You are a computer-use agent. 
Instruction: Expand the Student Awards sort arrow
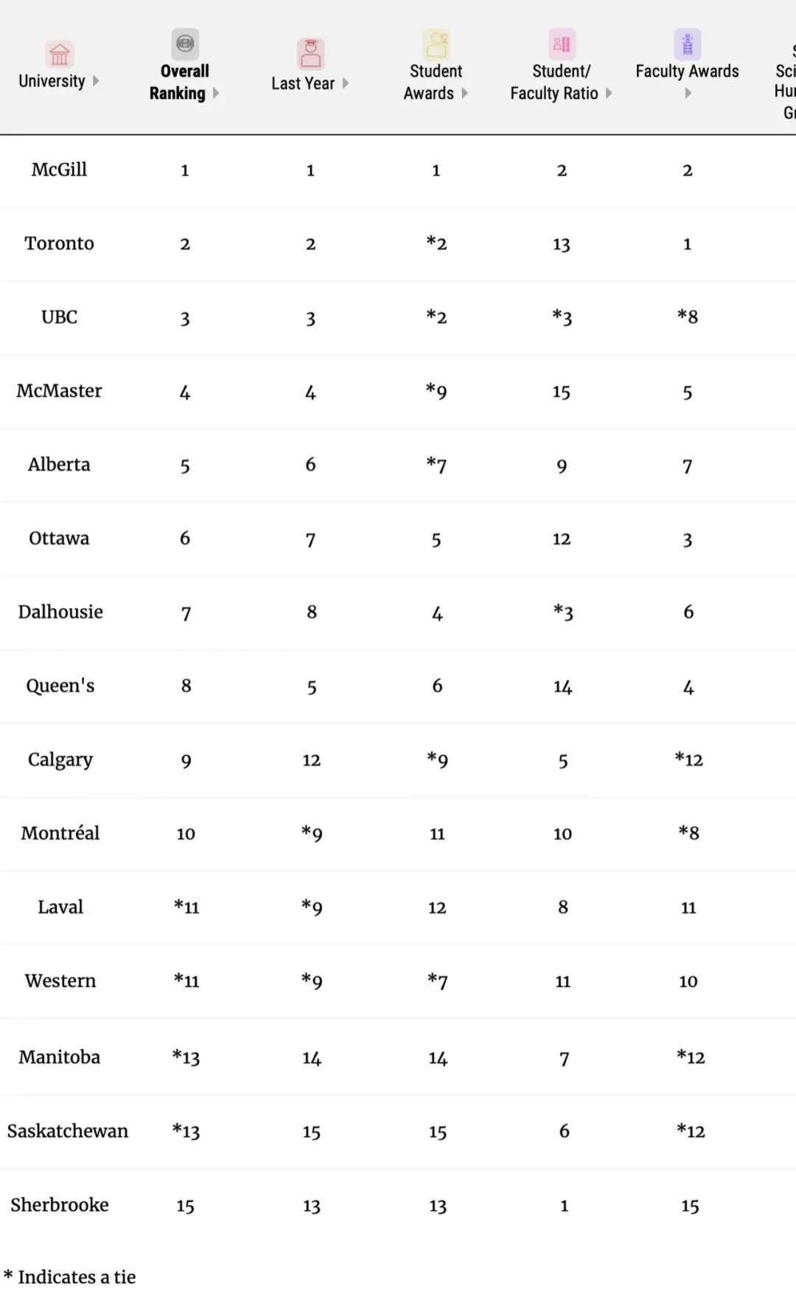[x=464, y=94]
